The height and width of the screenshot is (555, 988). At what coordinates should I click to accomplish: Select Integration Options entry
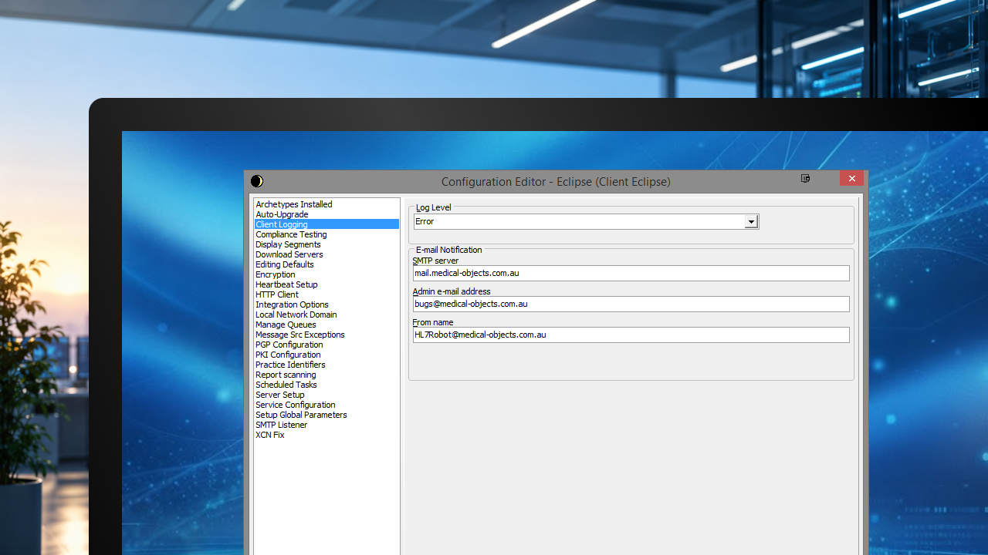[x=327, y=304]
